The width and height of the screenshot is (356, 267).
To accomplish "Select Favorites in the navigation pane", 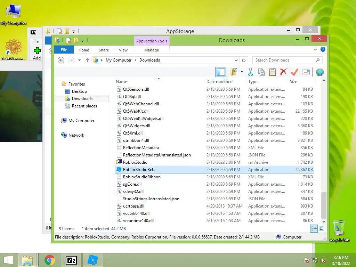I will [76, 84].
